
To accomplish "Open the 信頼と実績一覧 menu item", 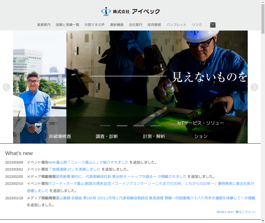I will point(68,25).
